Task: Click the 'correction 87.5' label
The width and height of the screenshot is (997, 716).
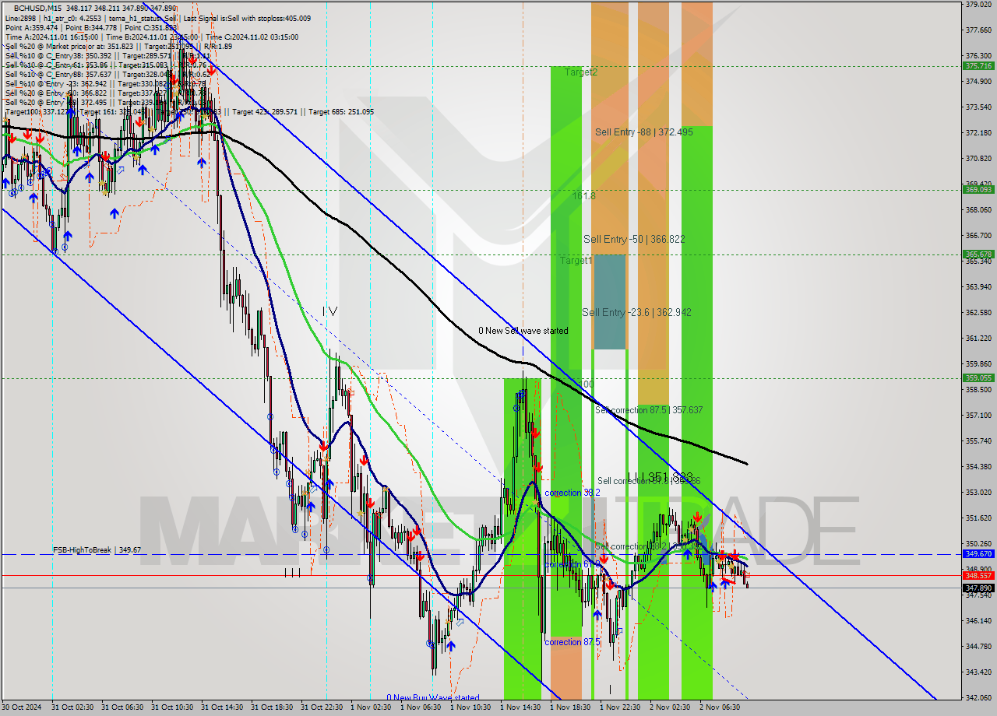Action: 572,642
